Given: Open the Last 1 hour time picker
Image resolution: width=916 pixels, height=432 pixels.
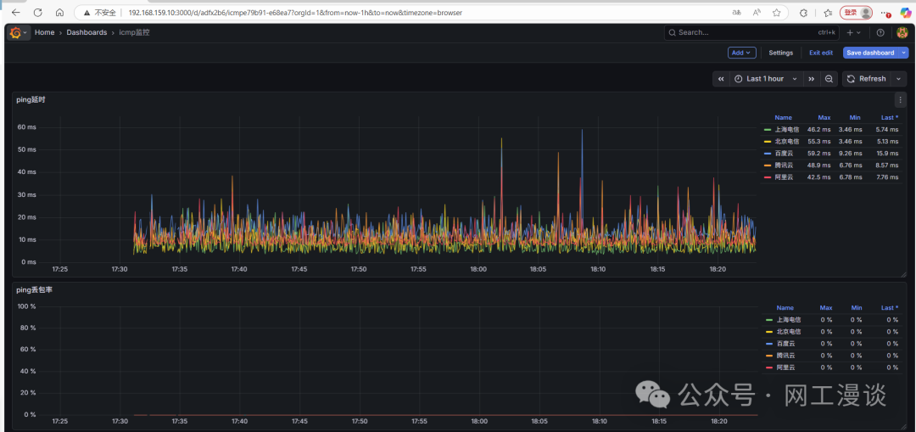Looking at the screenshot, I should 766,79.
